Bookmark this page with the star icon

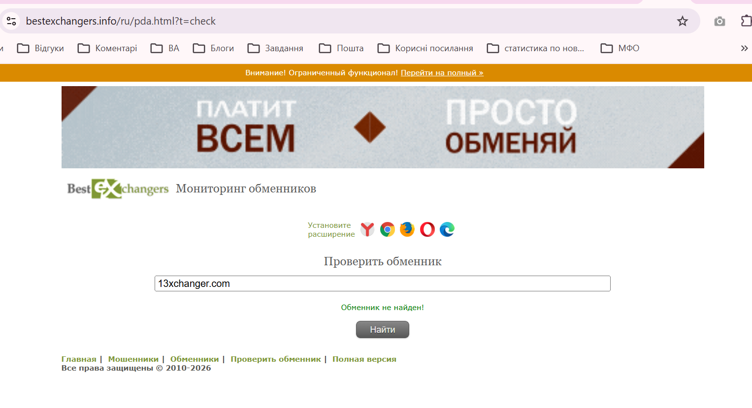[x=682, y=21]
